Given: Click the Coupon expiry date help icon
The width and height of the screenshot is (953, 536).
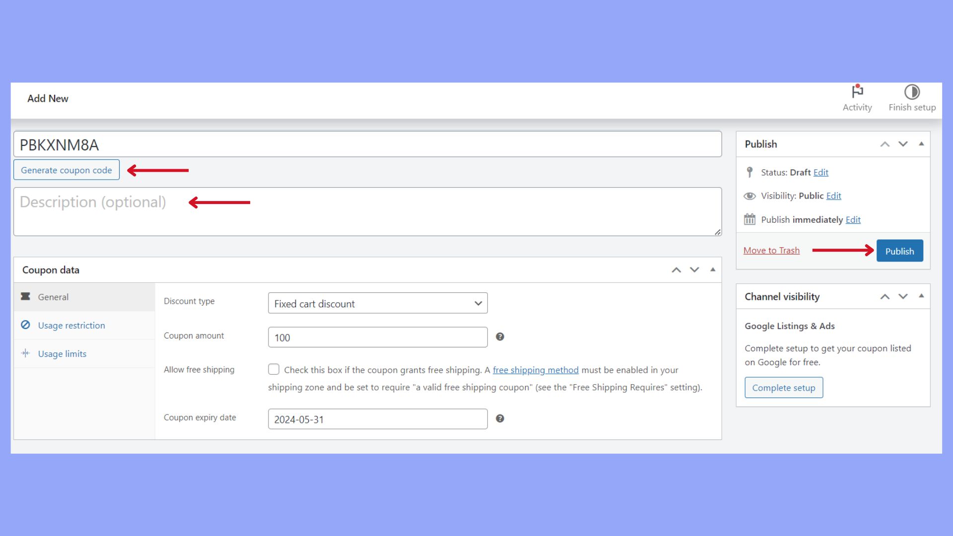Looking at the screenshot, I should click(x=500, y=419).
